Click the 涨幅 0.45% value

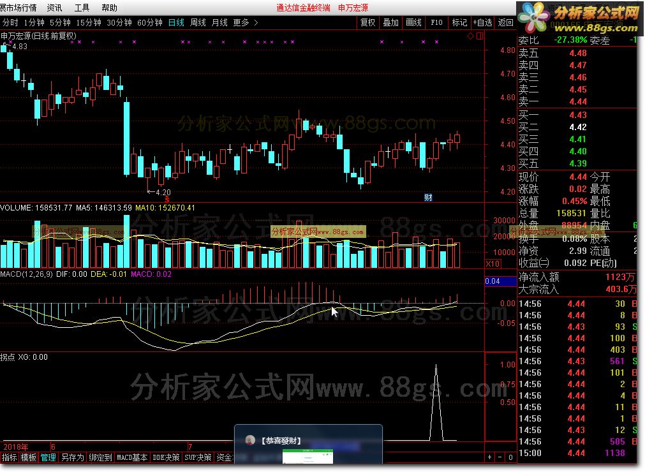click(575, 201)
